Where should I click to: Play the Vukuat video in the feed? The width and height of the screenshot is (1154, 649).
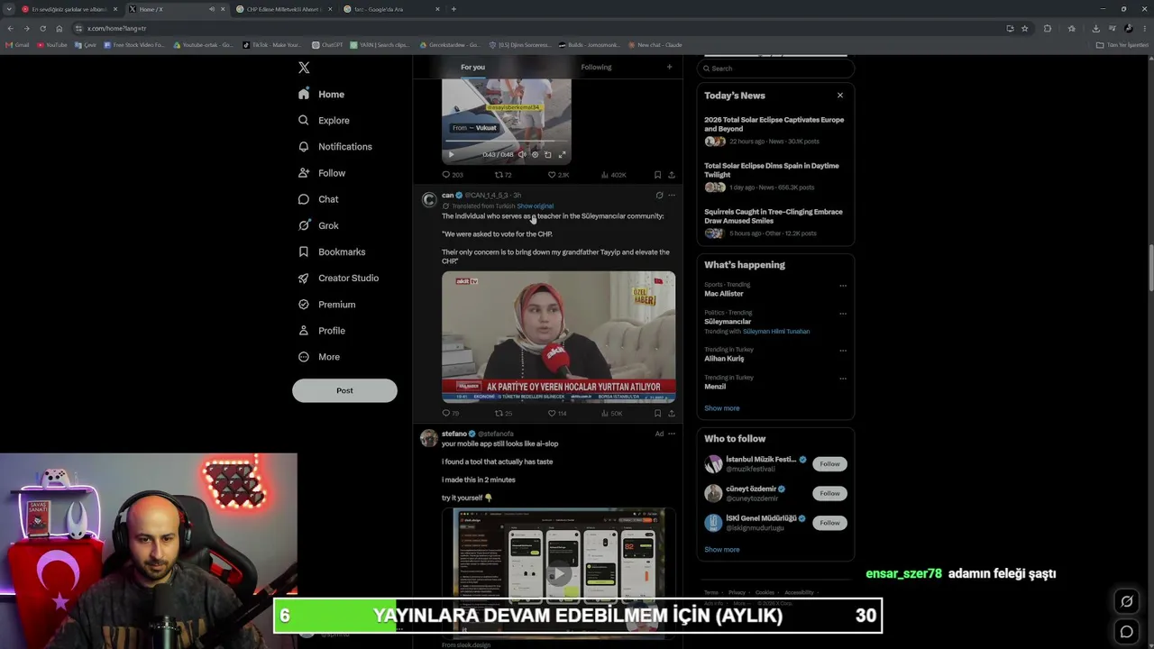[x=452, y=154]
